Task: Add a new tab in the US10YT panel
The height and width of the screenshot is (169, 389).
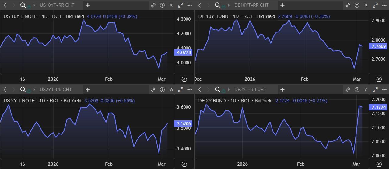Action: coord(88,5)
